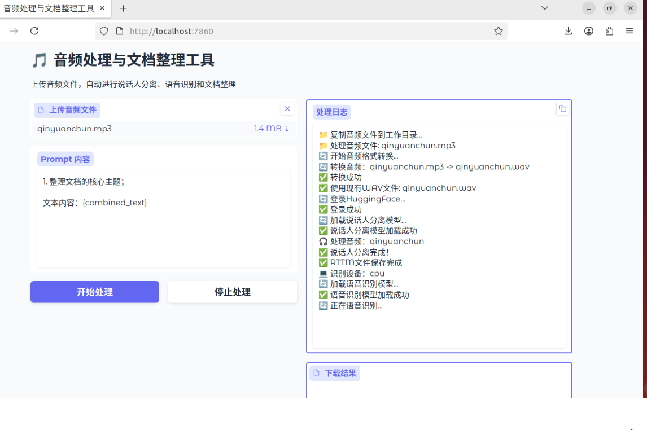Copy the 处理日志 log contents

point(562,108)
